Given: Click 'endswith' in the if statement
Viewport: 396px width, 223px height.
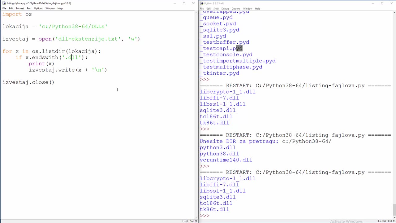Looking at the screenshot, I should pos(45,58).
